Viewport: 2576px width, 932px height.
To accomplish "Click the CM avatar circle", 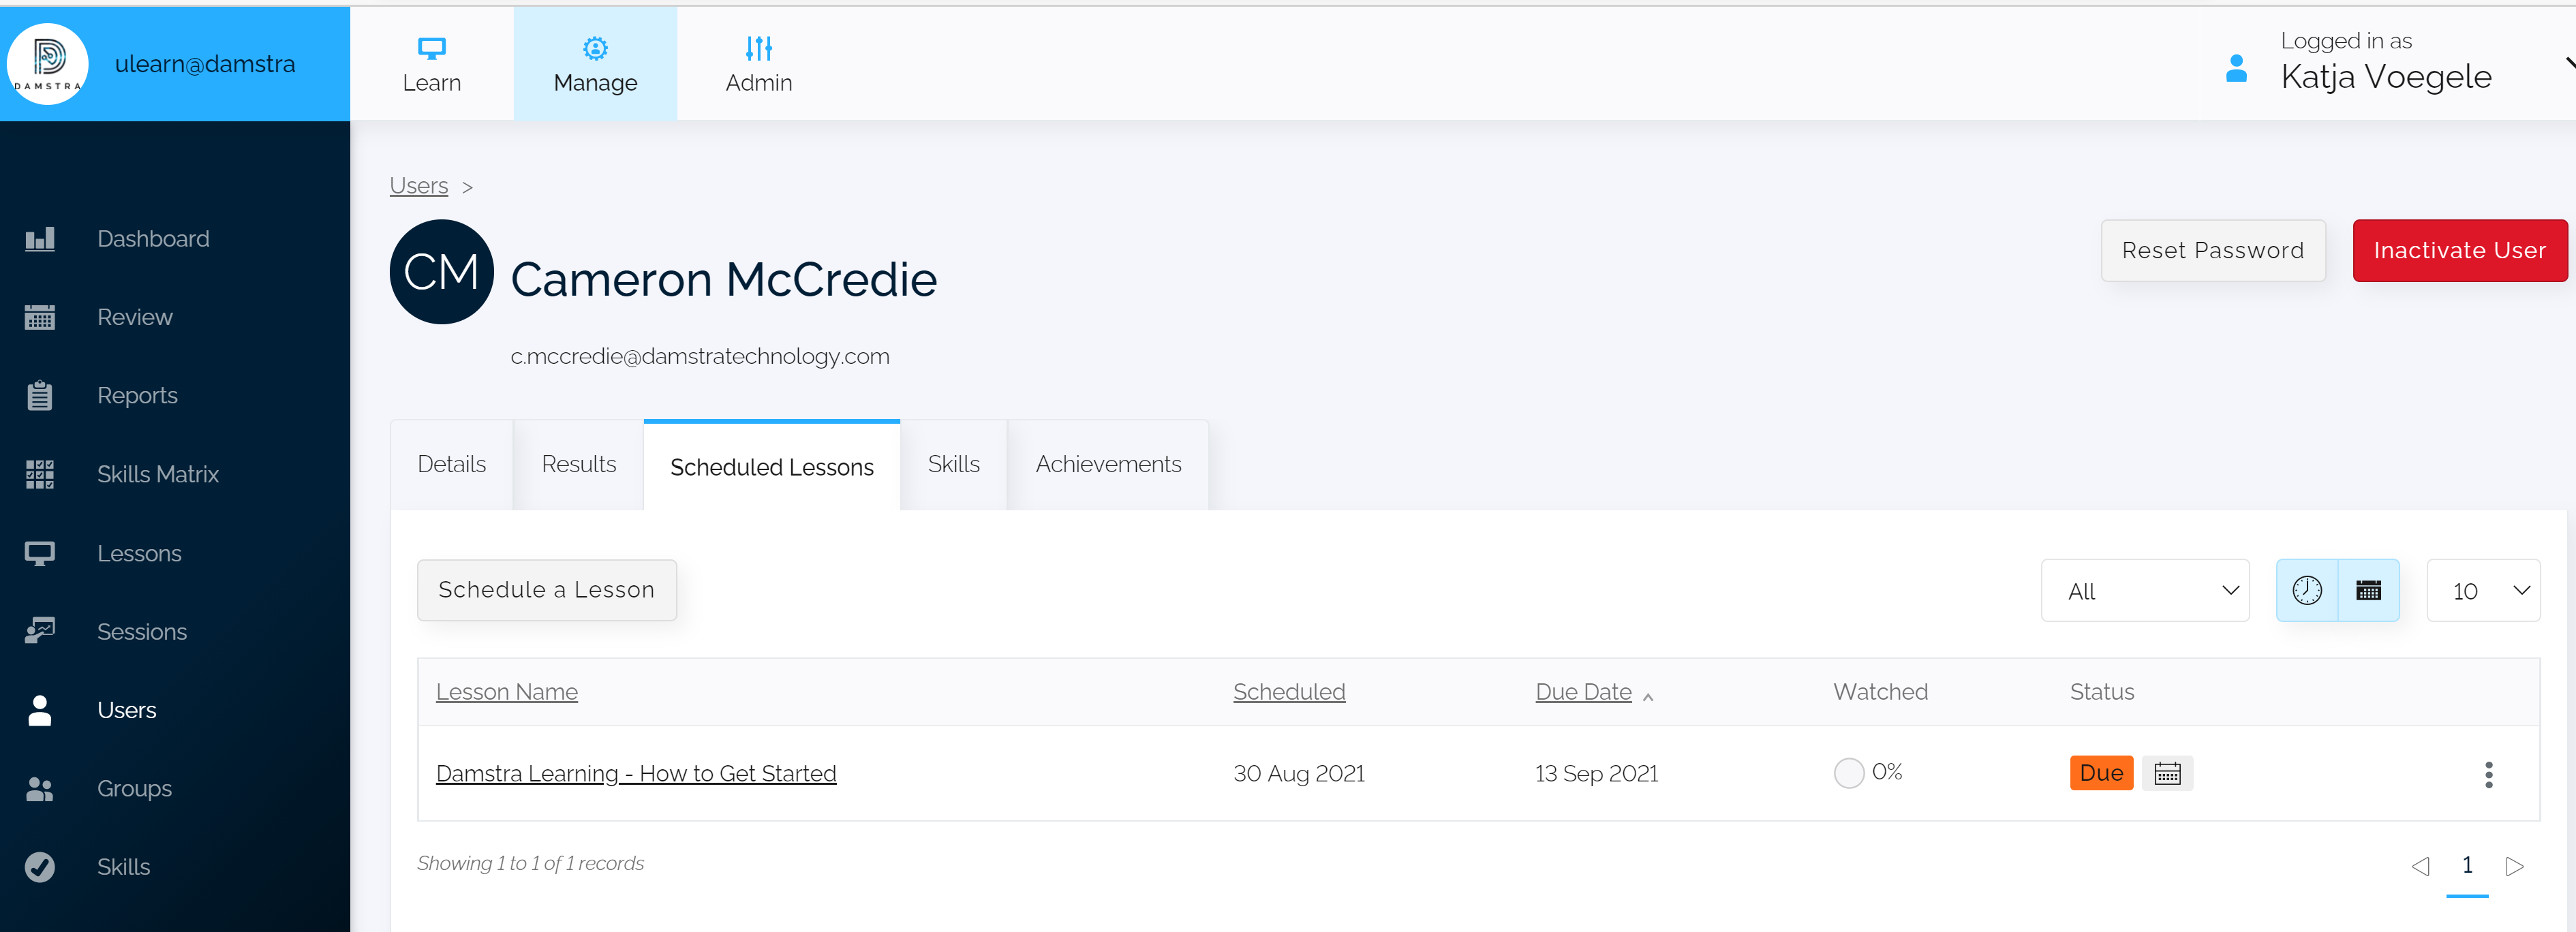I will [441, 272].
